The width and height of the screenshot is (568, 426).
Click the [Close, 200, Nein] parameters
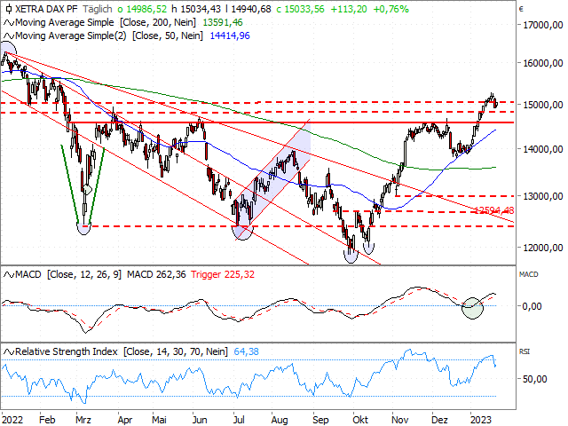158,22
